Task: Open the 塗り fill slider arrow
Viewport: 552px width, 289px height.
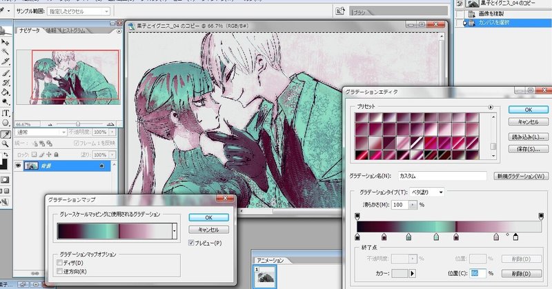Action: point(112,155)
